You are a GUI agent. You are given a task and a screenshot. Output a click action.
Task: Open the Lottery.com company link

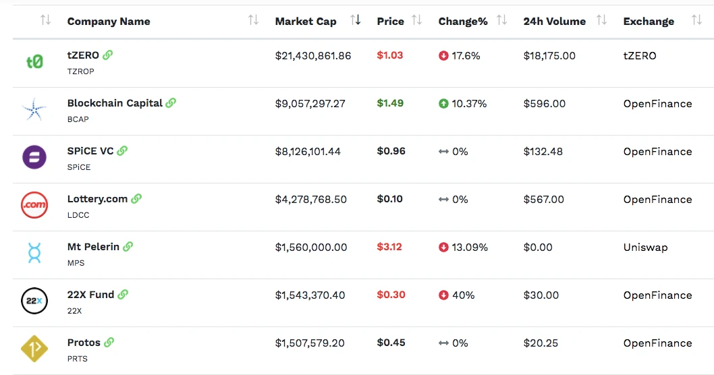97,199
